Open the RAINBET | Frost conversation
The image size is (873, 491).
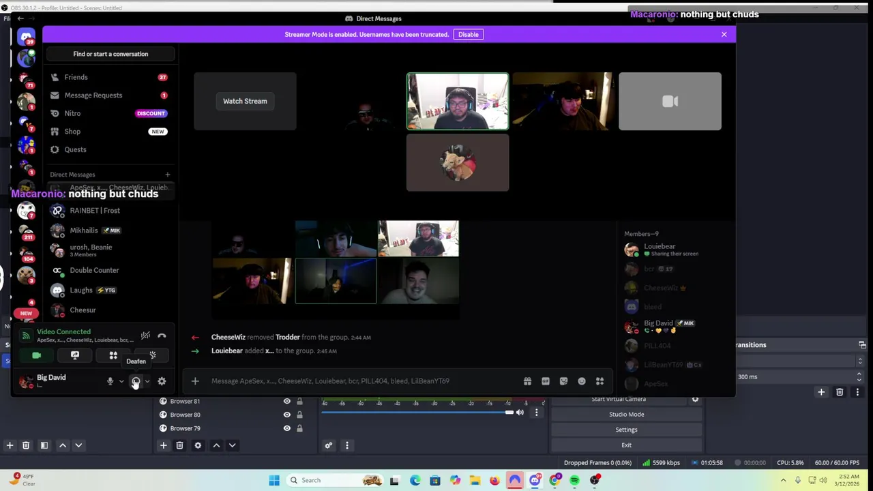(109, 211)
